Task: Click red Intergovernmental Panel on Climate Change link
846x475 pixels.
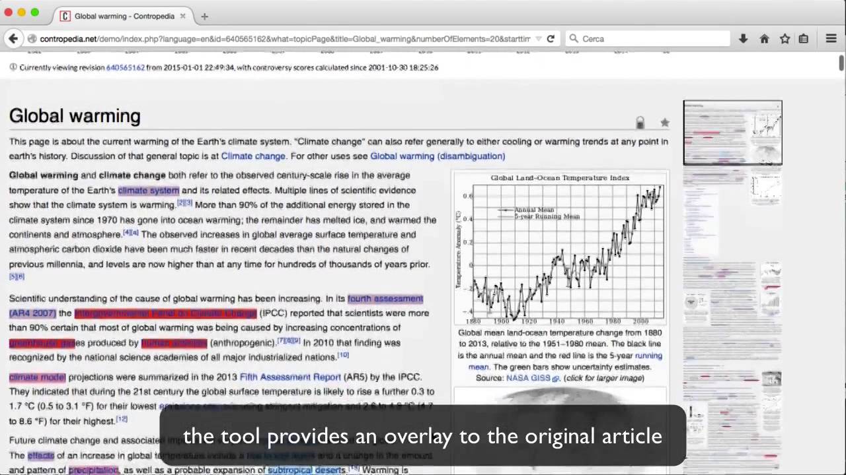Action: click(x=165, y=313)
